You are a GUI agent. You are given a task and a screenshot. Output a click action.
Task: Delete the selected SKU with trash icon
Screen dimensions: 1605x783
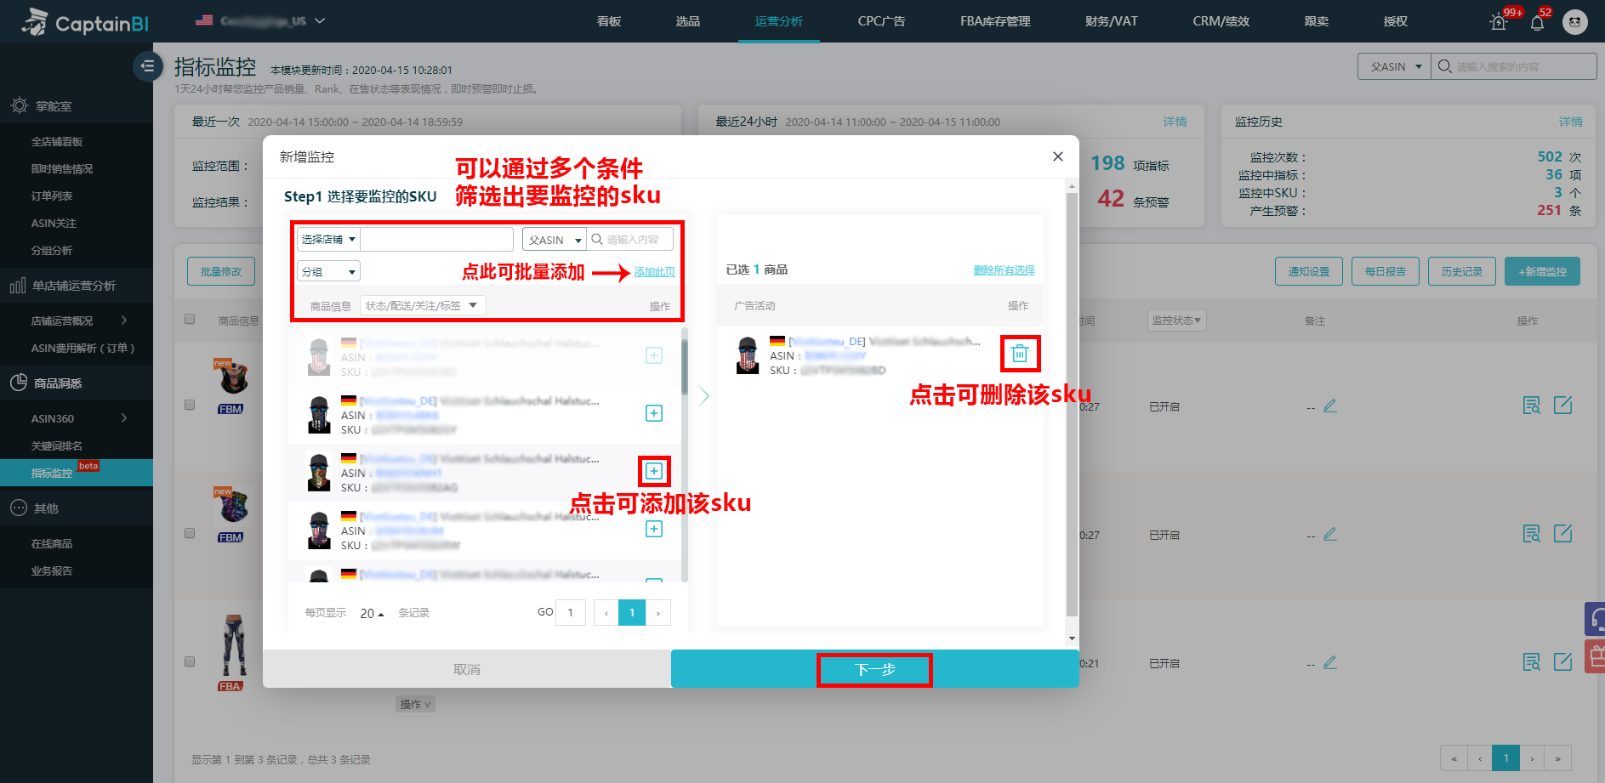click(1020, 354)
